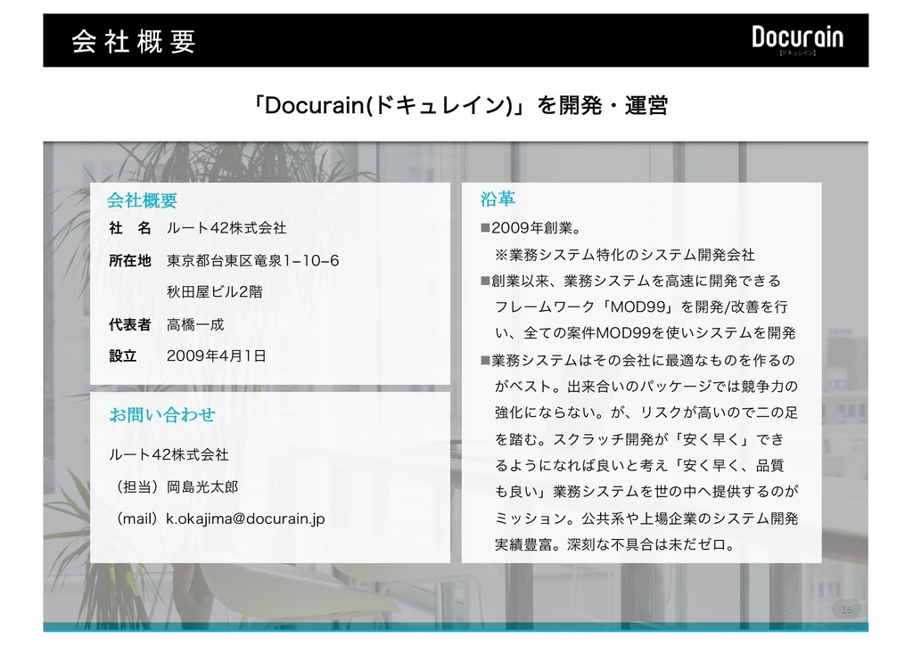Select bullet ■2009年創業。
913x645 pixels.
coord(531,228)
